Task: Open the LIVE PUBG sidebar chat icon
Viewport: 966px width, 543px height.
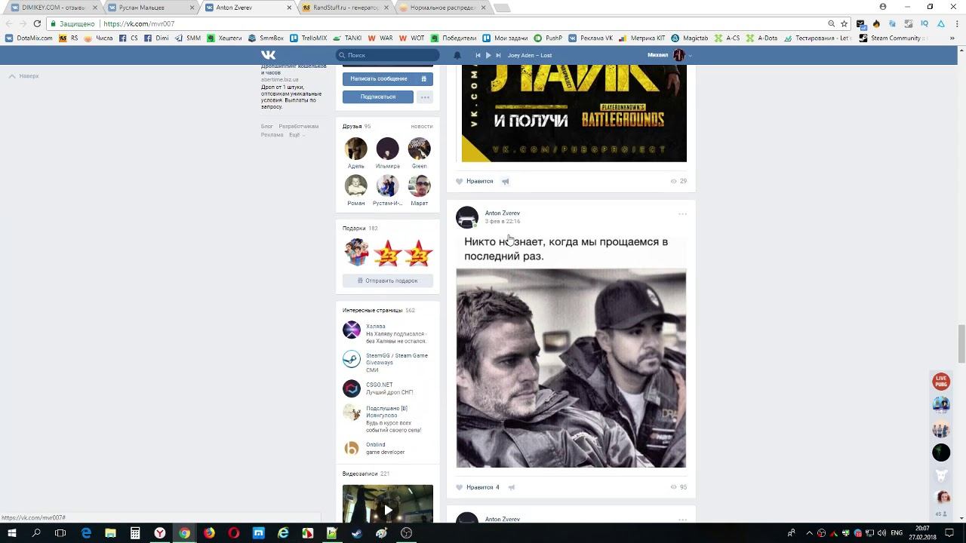Action: point(941,382)
